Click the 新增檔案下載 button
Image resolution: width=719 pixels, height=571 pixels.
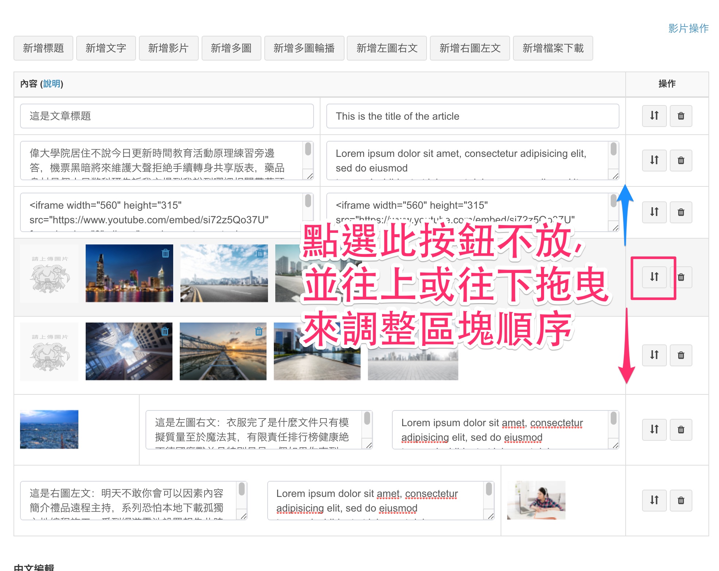click(x=553, y=48)
